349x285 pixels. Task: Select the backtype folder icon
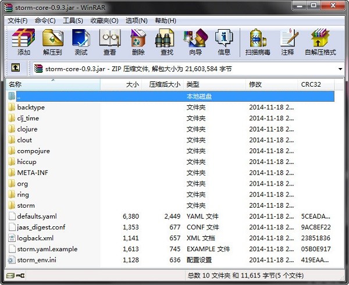pos(12,107)
